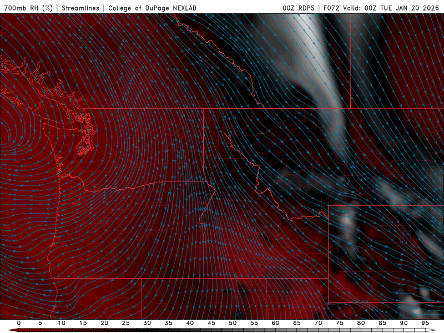This screenshot has width=444, height=333.
Task: Click 'Valid: 00Z TUE JAN 20 2026' text
Action: pos(391,8)
